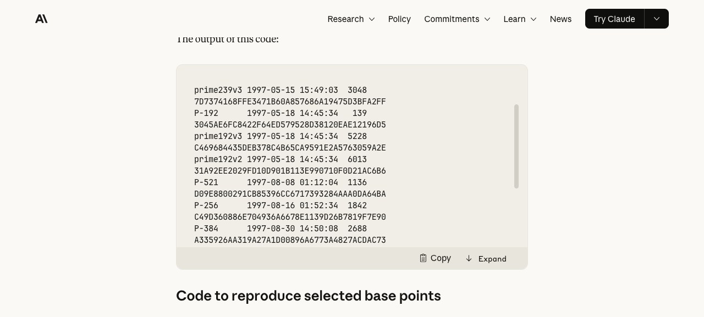
Task: Click the Try Claude button
Action: click(614, 19)
